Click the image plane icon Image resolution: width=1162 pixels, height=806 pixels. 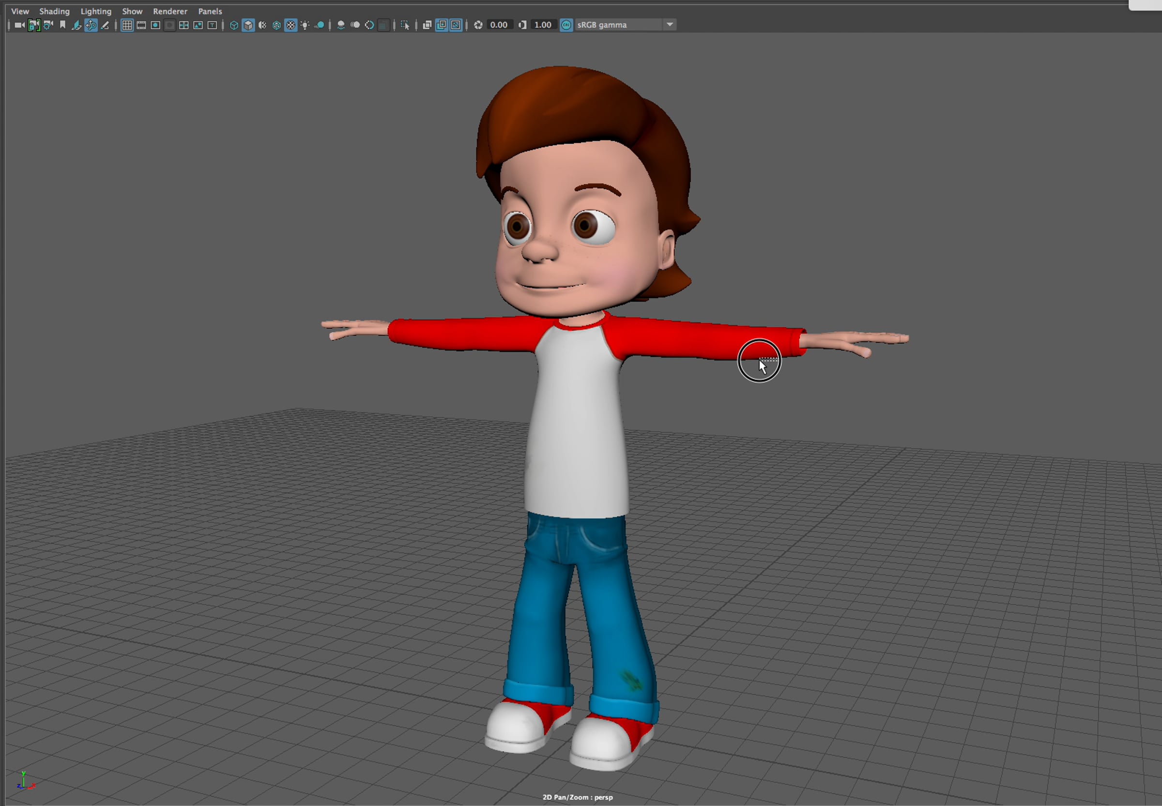(x=76, y=25)
